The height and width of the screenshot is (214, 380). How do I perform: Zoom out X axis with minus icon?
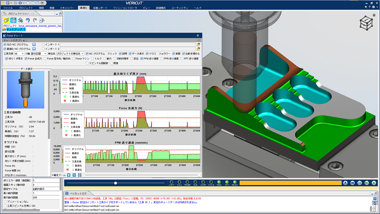click(x=74, y=175)
